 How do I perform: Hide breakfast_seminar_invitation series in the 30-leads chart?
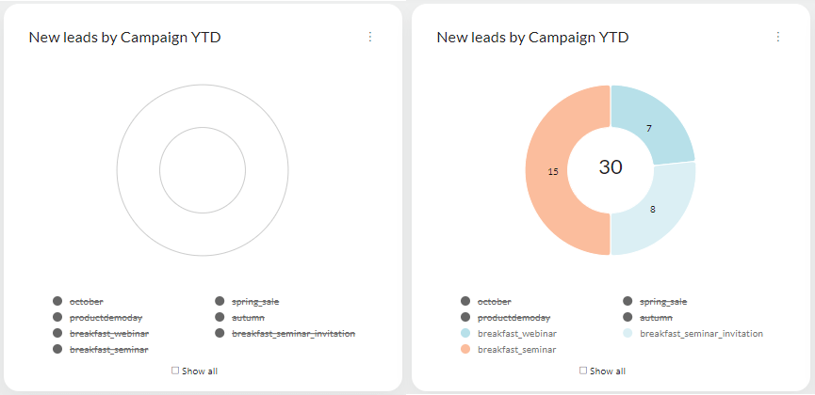click(701, 333)
